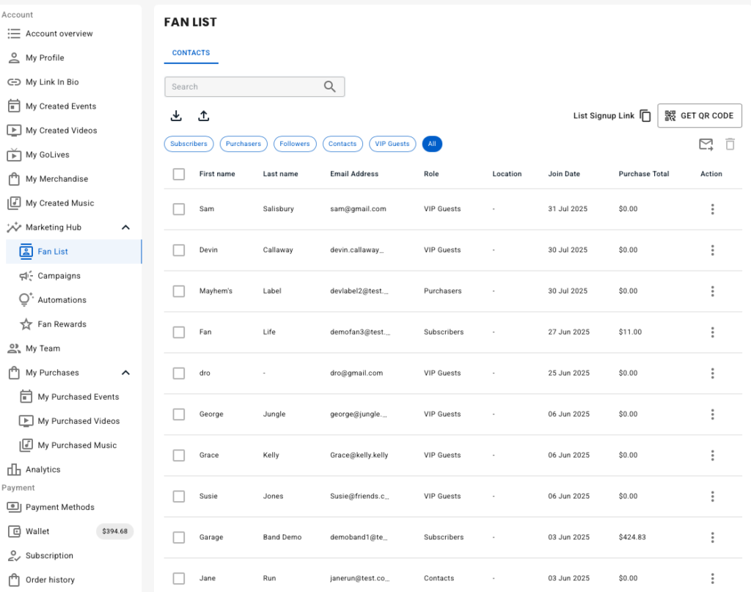Open Wallet from the sidebar

37,531
